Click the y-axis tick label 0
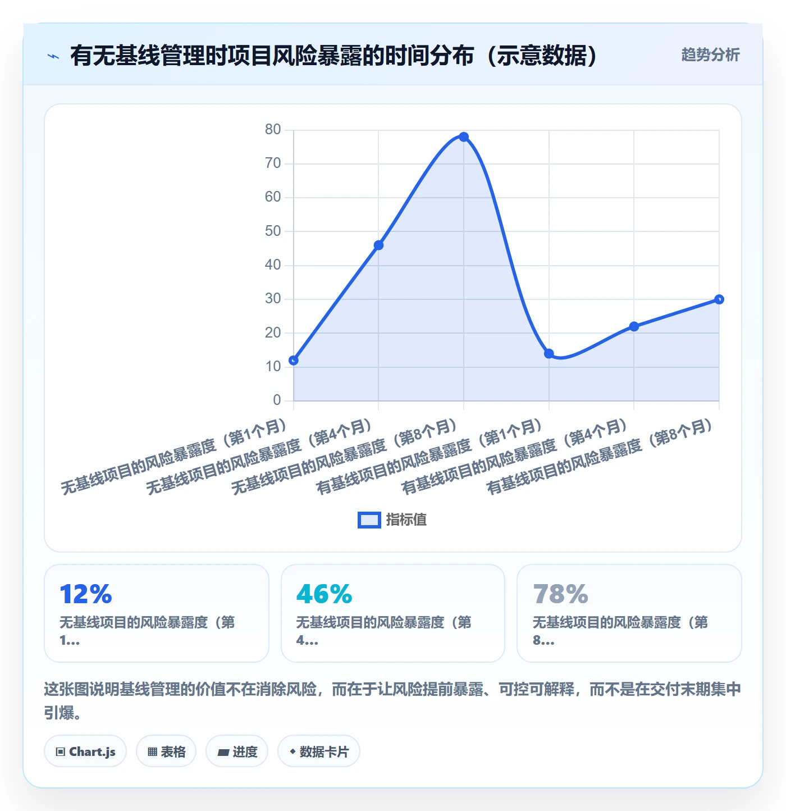 [x=277, y=400]
